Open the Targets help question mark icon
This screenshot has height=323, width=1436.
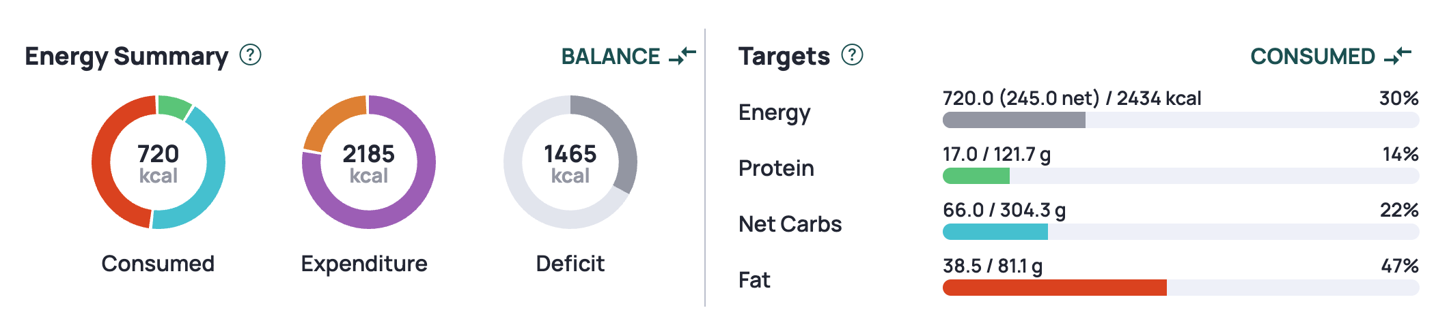pyautogui.click(x=852, y=55)
